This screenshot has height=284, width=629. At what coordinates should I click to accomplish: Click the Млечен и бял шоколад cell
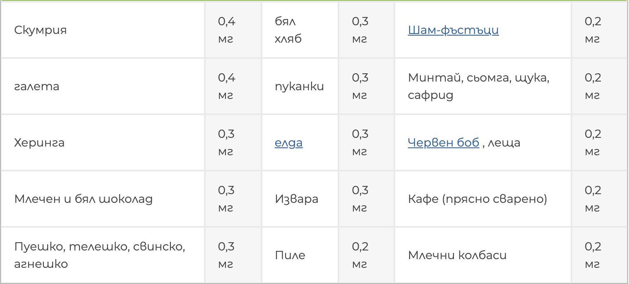tap(83, 199)
